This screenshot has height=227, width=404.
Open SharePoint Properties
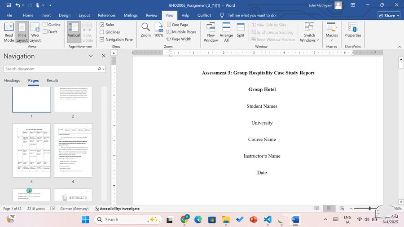353,30
